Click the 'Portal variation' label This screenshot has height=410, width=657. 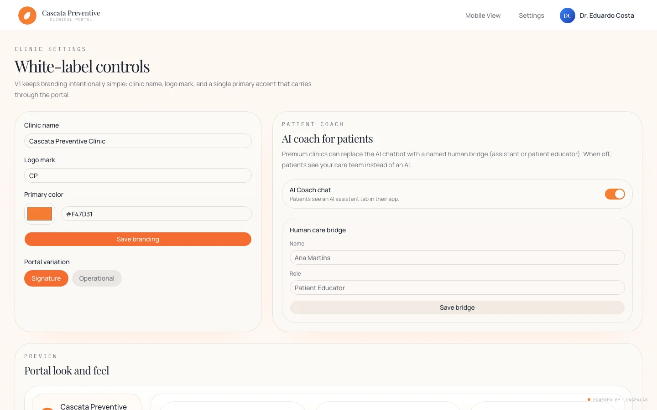[47, 262]
